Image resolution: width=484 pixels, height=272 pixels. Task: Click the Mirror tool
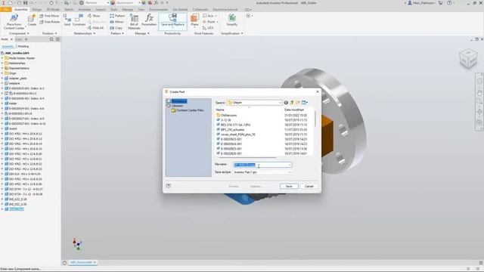116,22
